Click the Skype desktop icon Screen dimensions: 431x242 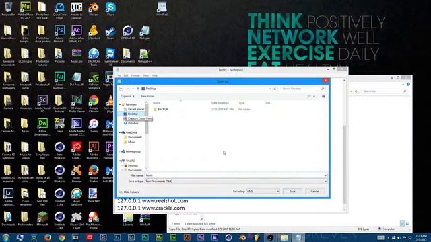pyautogui.click(x=110, y=9)
